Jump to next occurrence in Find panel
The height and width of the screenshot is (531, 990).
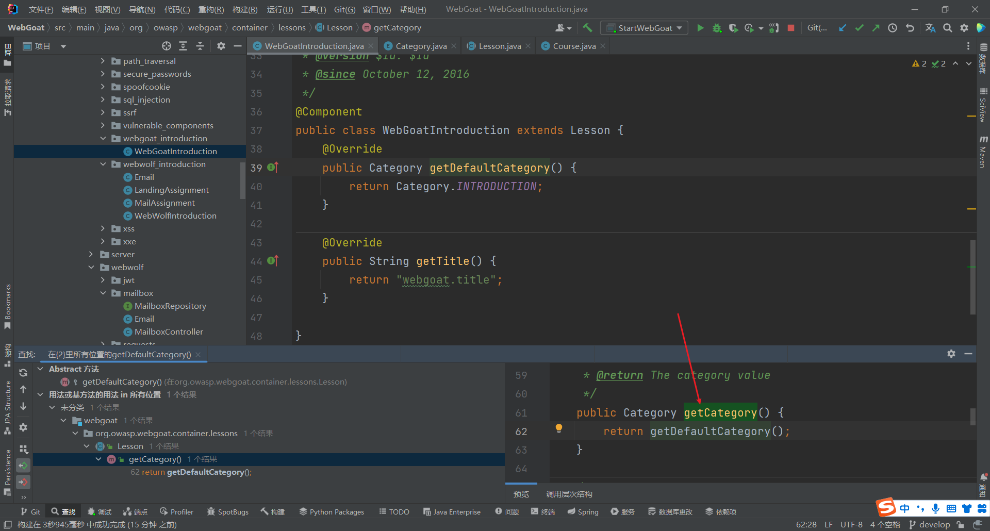(23, 406)
